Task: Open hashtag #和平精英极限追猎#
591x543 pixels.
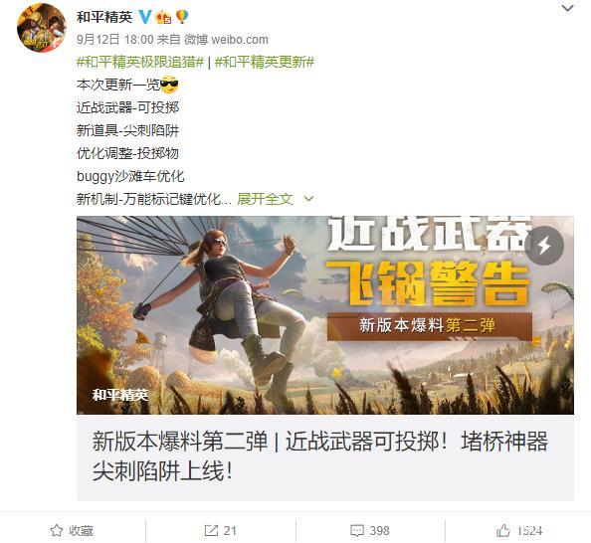Action: (x=140, y=62)
